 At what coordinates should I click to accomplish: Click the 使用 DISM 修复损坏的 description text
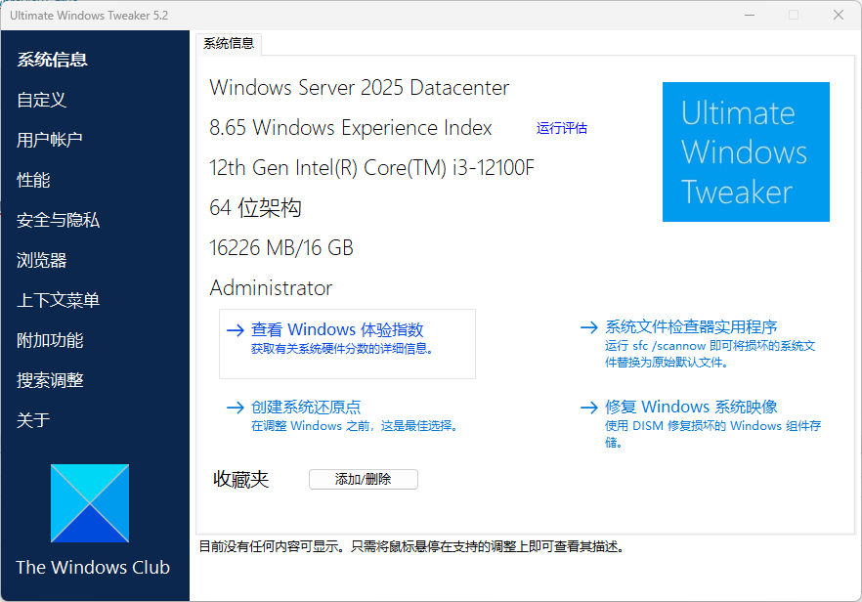click(x=713, y=434)
